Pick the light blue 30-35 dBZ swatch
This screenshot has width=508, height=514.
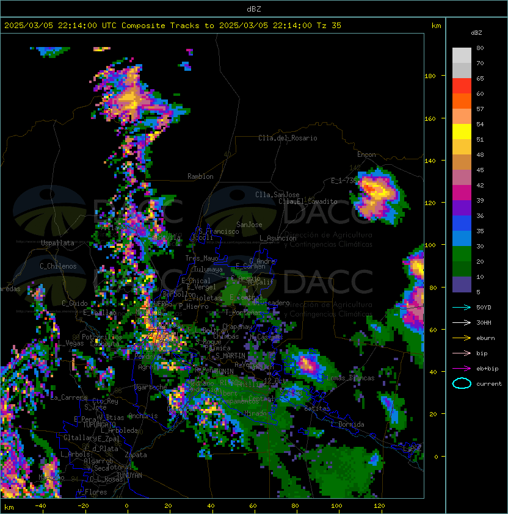tap(462, 238)
